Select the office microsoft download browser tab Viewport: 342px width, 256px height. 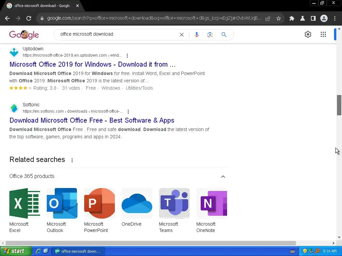[x=42, y=6]
